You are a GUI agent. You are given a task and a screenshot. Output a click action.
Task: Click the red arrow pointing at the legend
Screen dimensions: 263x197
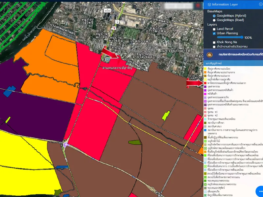195,83
